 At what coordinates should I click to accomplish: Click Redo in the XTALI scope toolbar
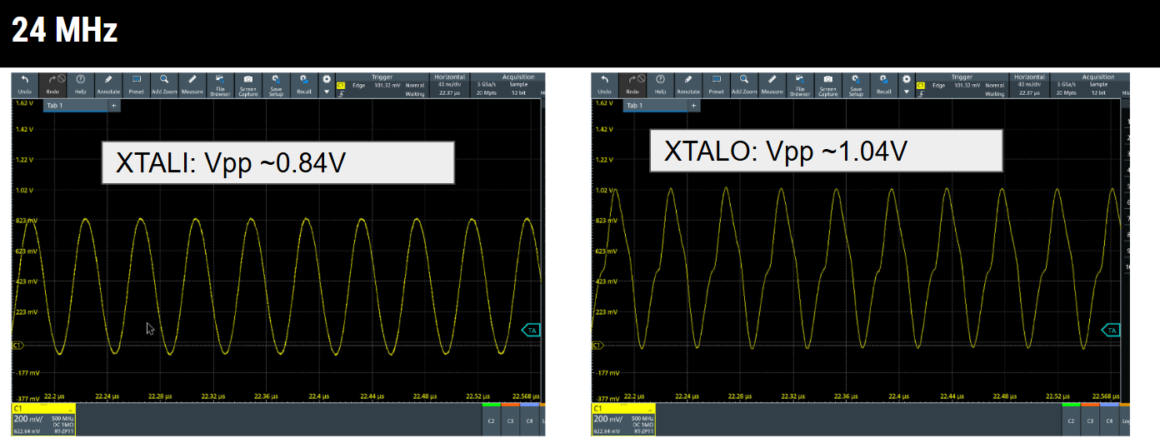(x=52, y=84)
